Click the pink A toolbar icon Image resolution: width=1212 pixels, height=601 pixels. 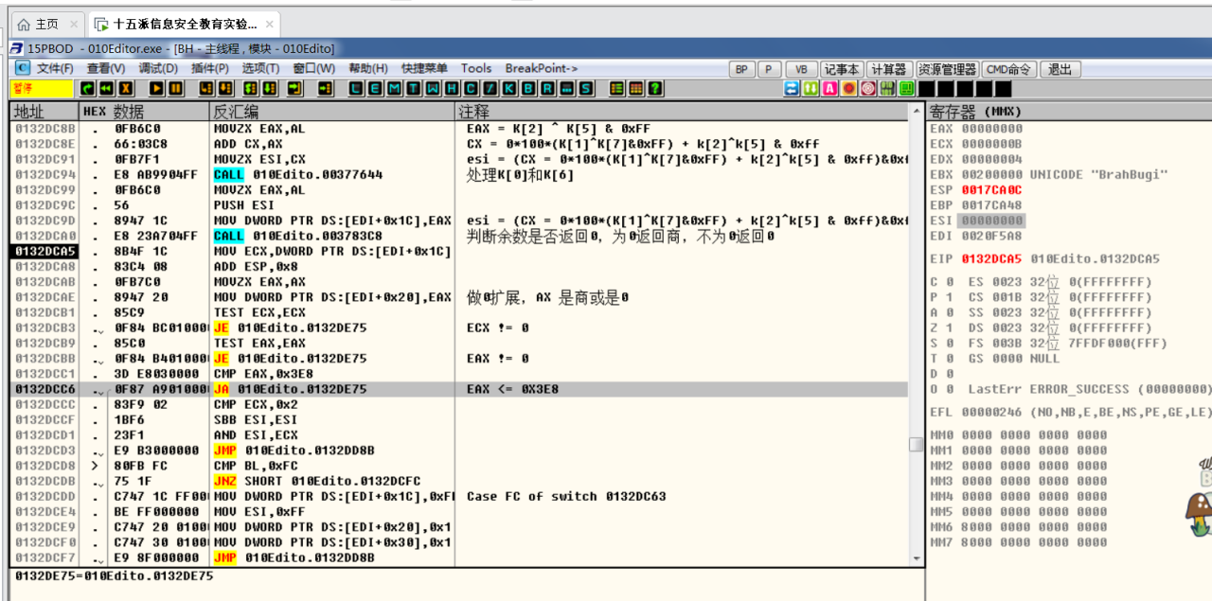(830, 88)
